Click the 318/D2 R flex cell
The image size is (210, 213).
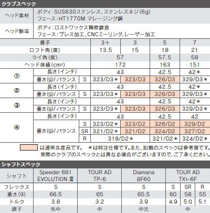point(120,139)
